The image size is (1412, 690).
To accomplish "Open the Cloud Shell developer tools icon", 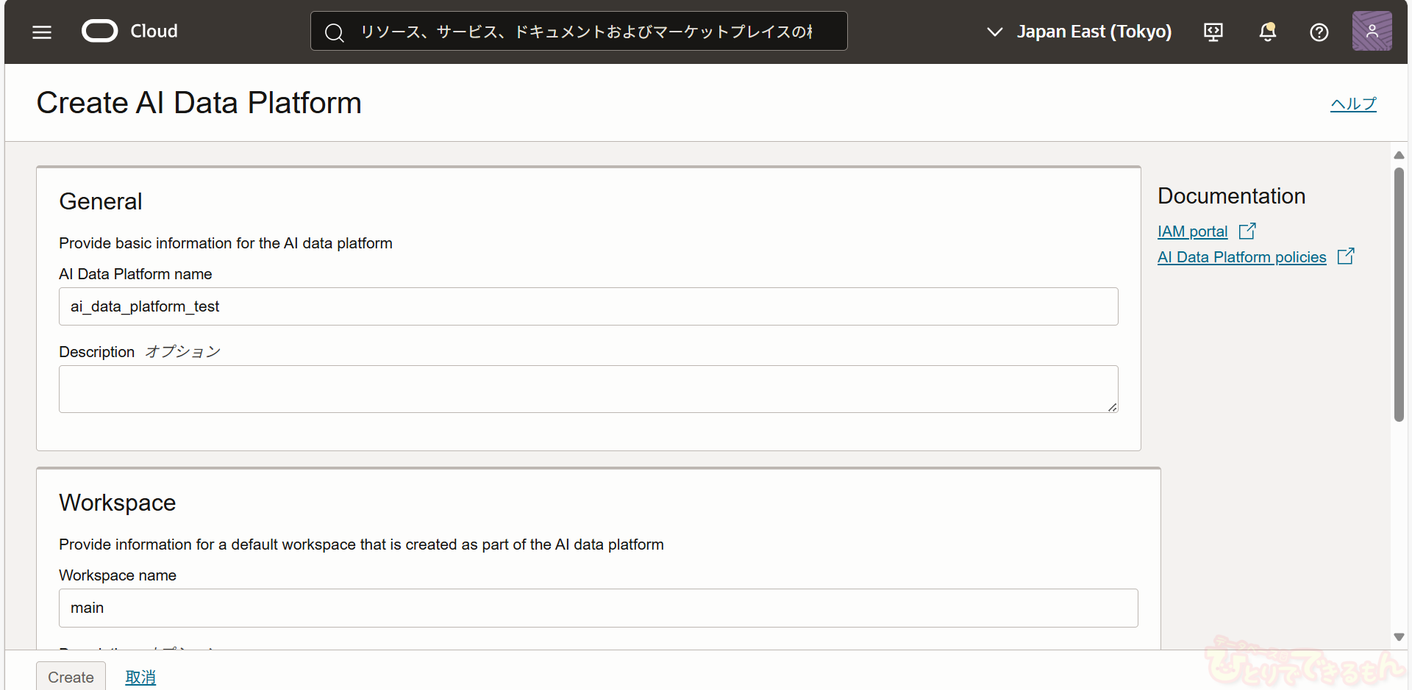I will click(x=1213, y=32).
